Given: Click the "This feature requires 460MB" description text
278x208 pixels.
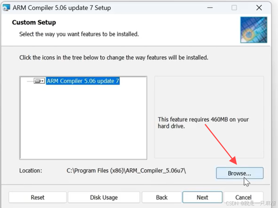Looking at the screenshot, I should click(x=203, y=123).
